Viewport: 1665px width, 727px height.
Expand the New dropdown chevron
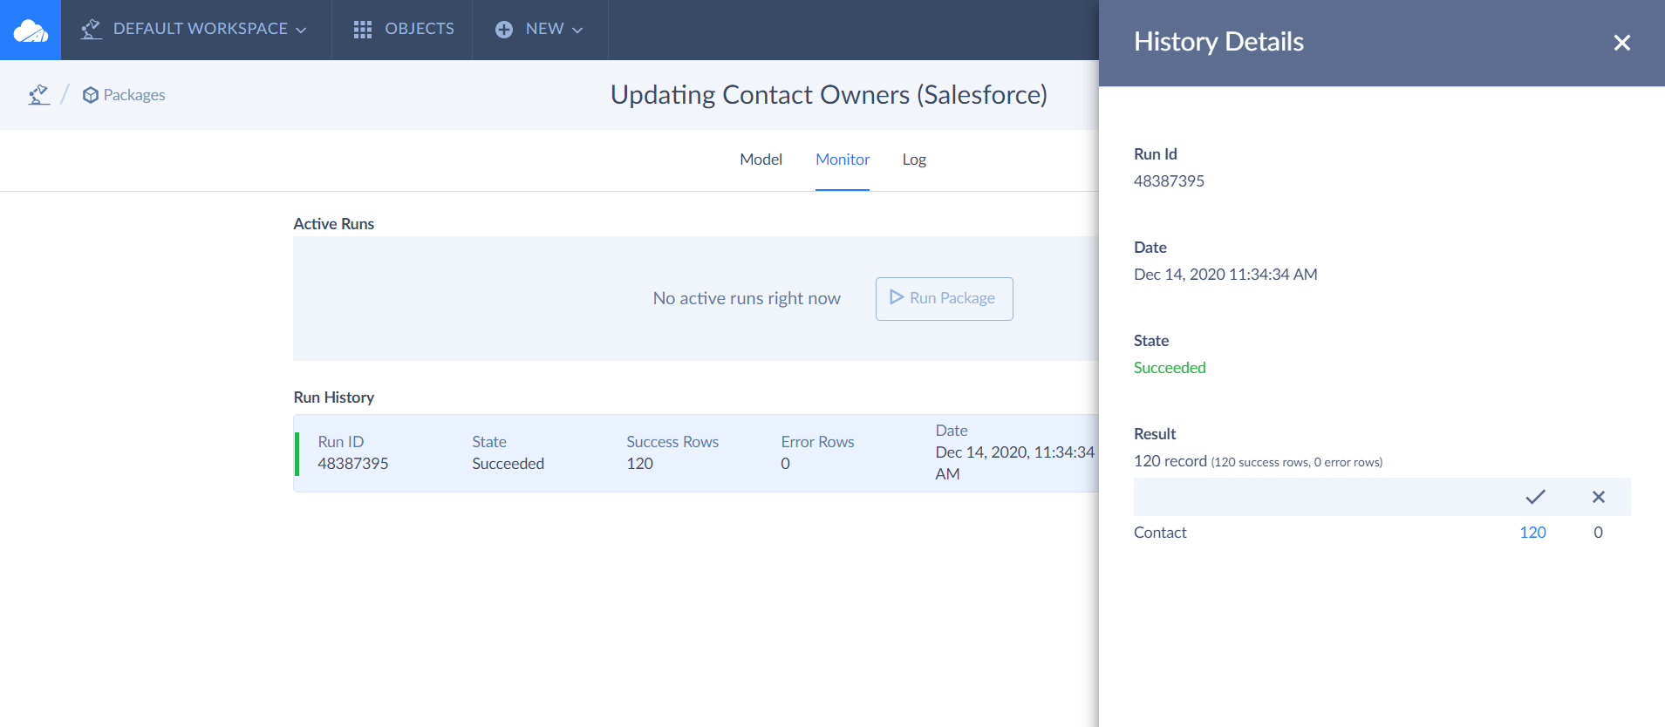pos(577,30)
